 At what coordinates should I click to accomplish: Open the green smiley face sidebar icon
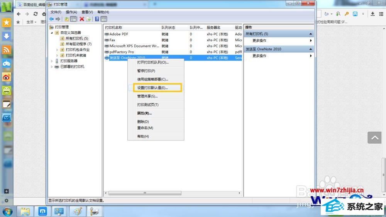point(7,91)
